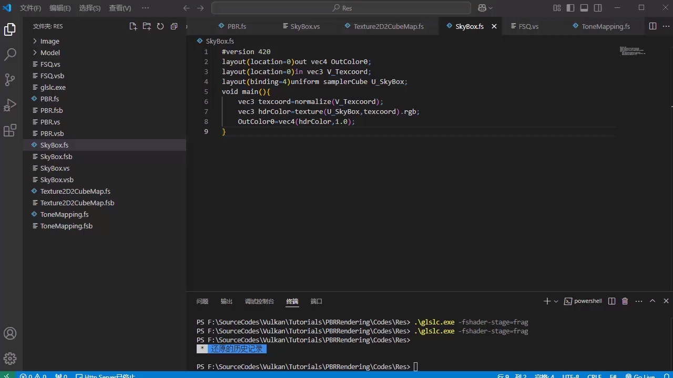Image resolution: width=673 pixels, height=378 pixels.
Task: Open the Extensions view
Action: pyautogui.click(x=10, y=131)
